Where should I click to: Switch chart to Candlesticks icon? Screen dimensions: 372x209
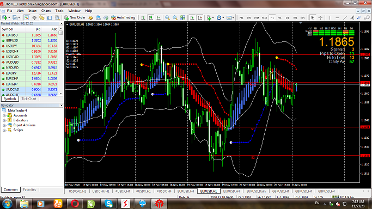pos(151,18)
